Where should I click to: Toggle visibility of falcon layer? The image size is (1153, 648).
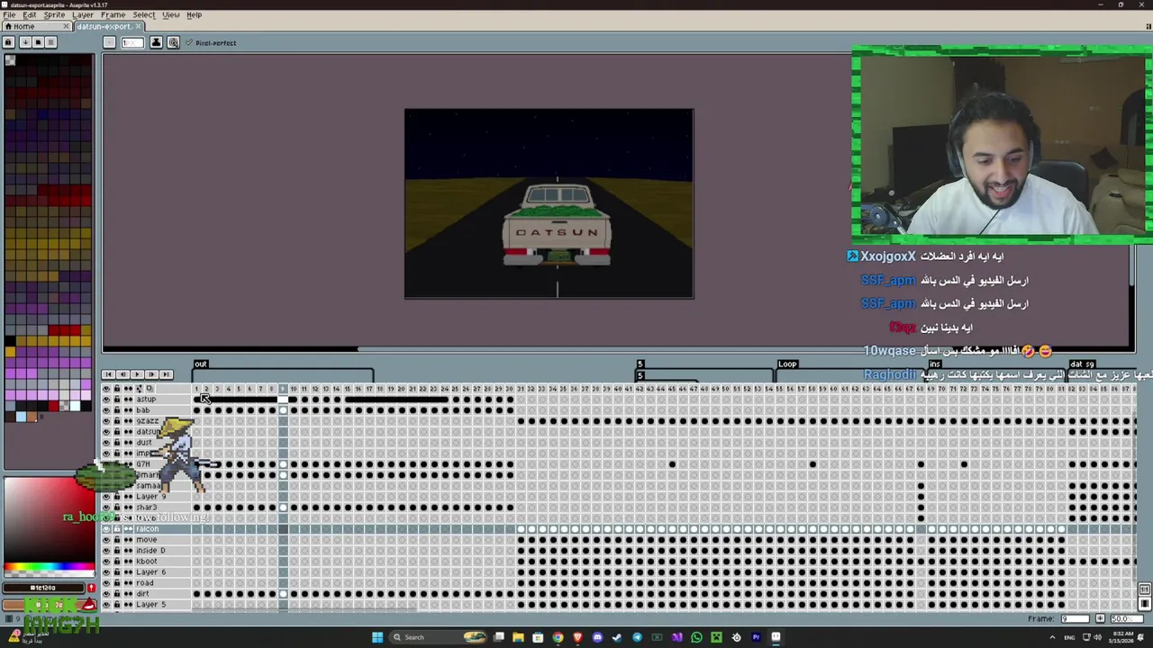point(106,529)
